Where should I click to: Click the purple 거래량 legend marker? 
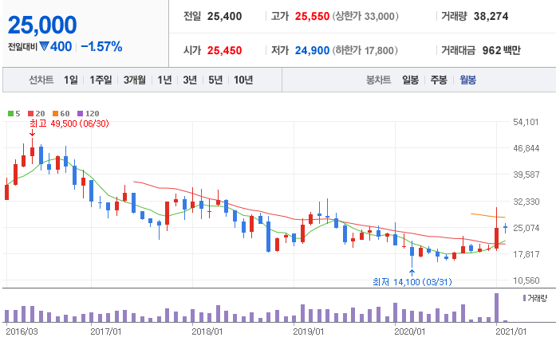pyautogui.click(x=524, y=298)
